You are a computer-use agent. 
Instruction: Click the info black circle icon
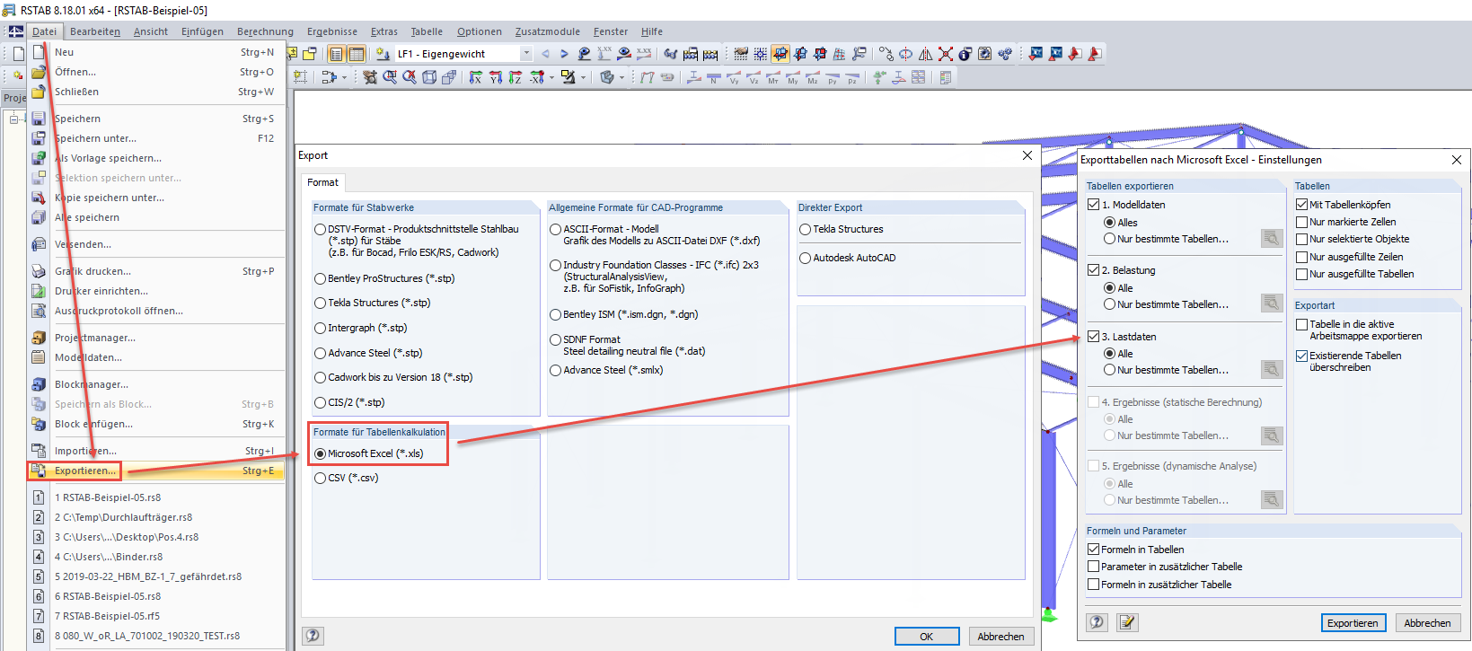click(x=965, y=54)
